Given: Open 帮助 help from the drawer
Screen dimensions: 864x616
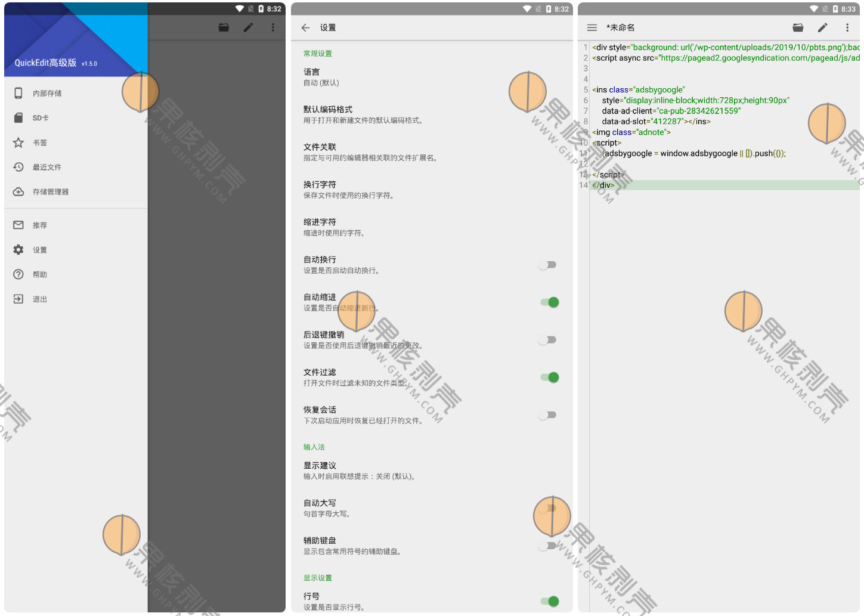Looking at the screenshot, I should [x=76, y=274].
